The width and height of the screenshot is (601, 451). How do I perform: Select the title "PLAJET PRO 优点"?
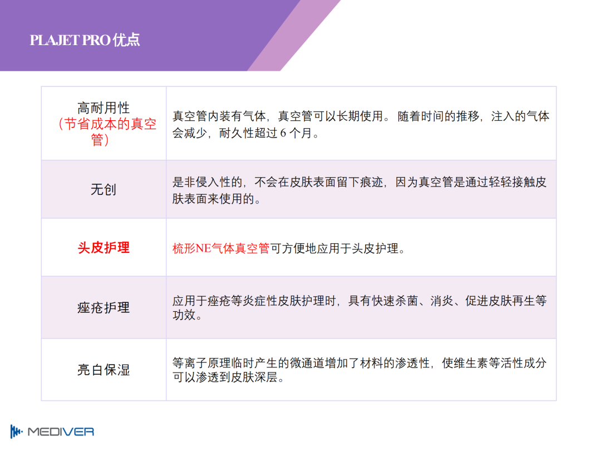[x=85, y=40]
